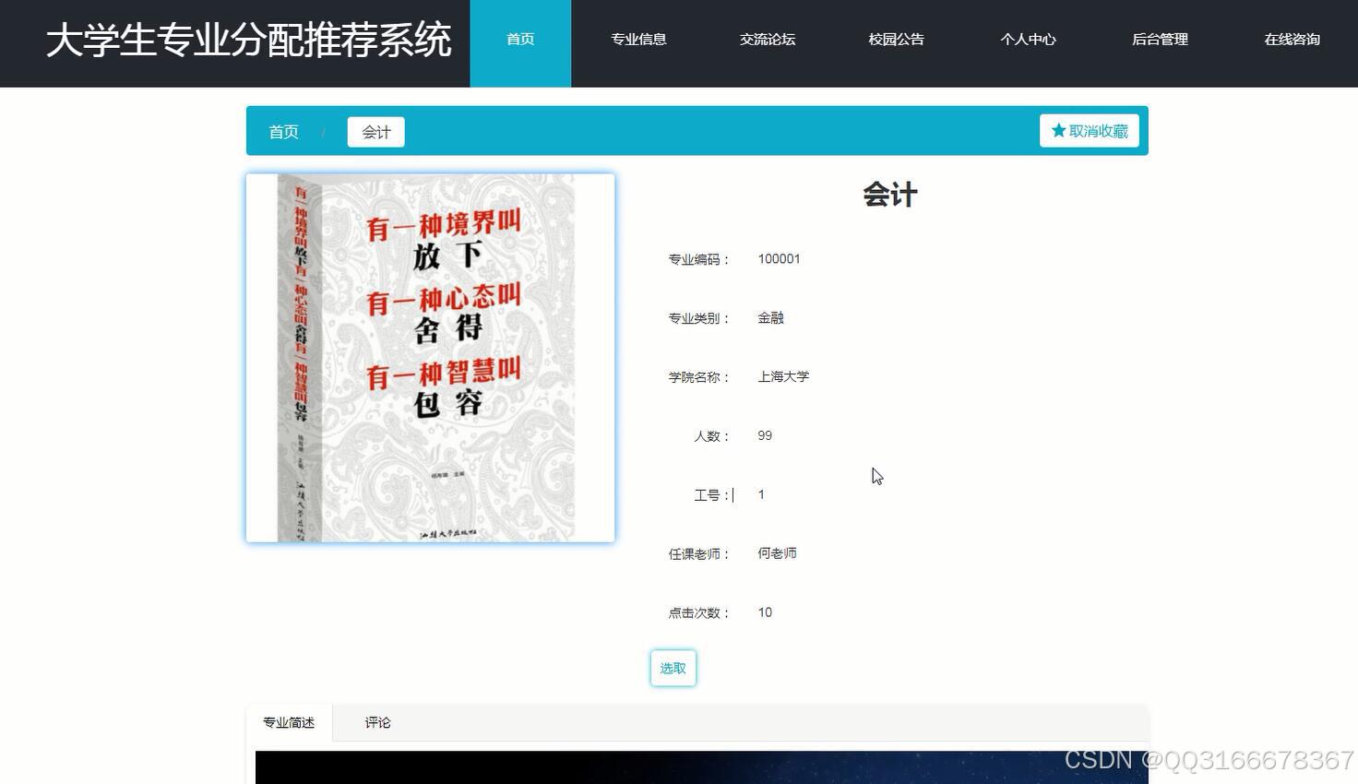Open 校园公告 in the top navigation
Screen dimensions: 1358x784
[x=896, y=40]
